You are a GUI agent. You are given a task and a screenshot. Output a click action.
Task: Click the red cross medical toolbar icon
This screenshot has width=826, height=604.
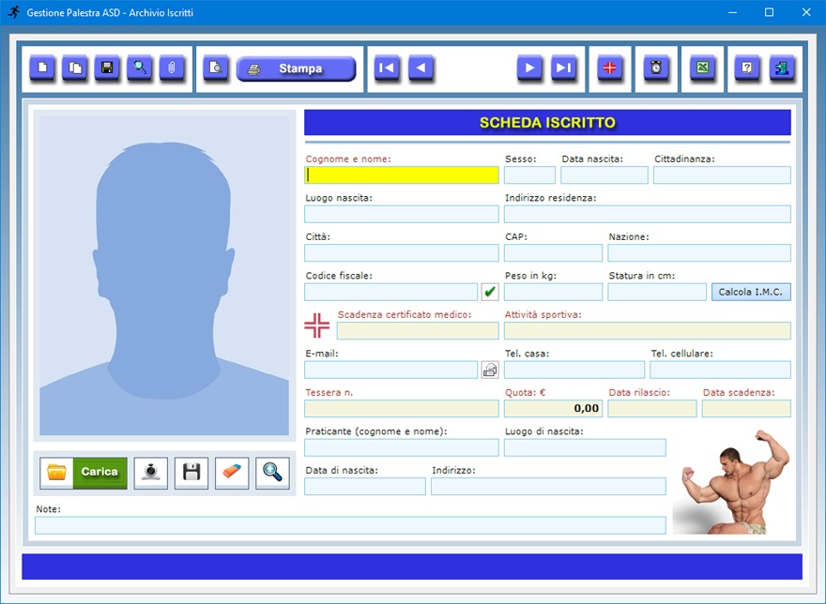[x=609, y=68]
